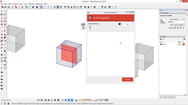This screenshot has width=188, height=105.
Task: Activate the Rectangle drawing tool
Action: (2, 21)
